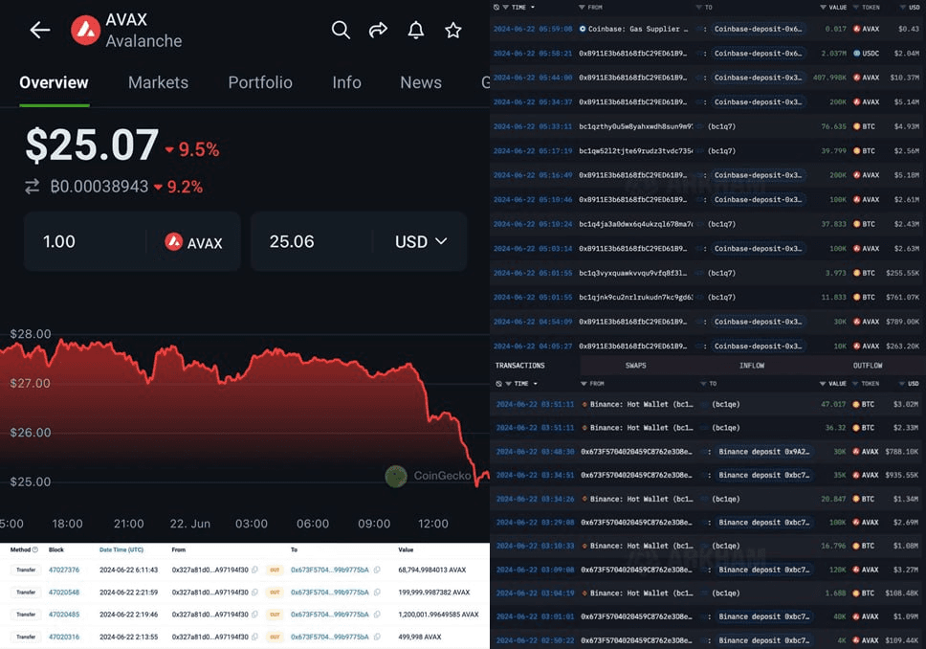Click the TOKEN filter icon under the Transactions tab
The width and height of the screenshot is (926, 649).
coord(855,384)
